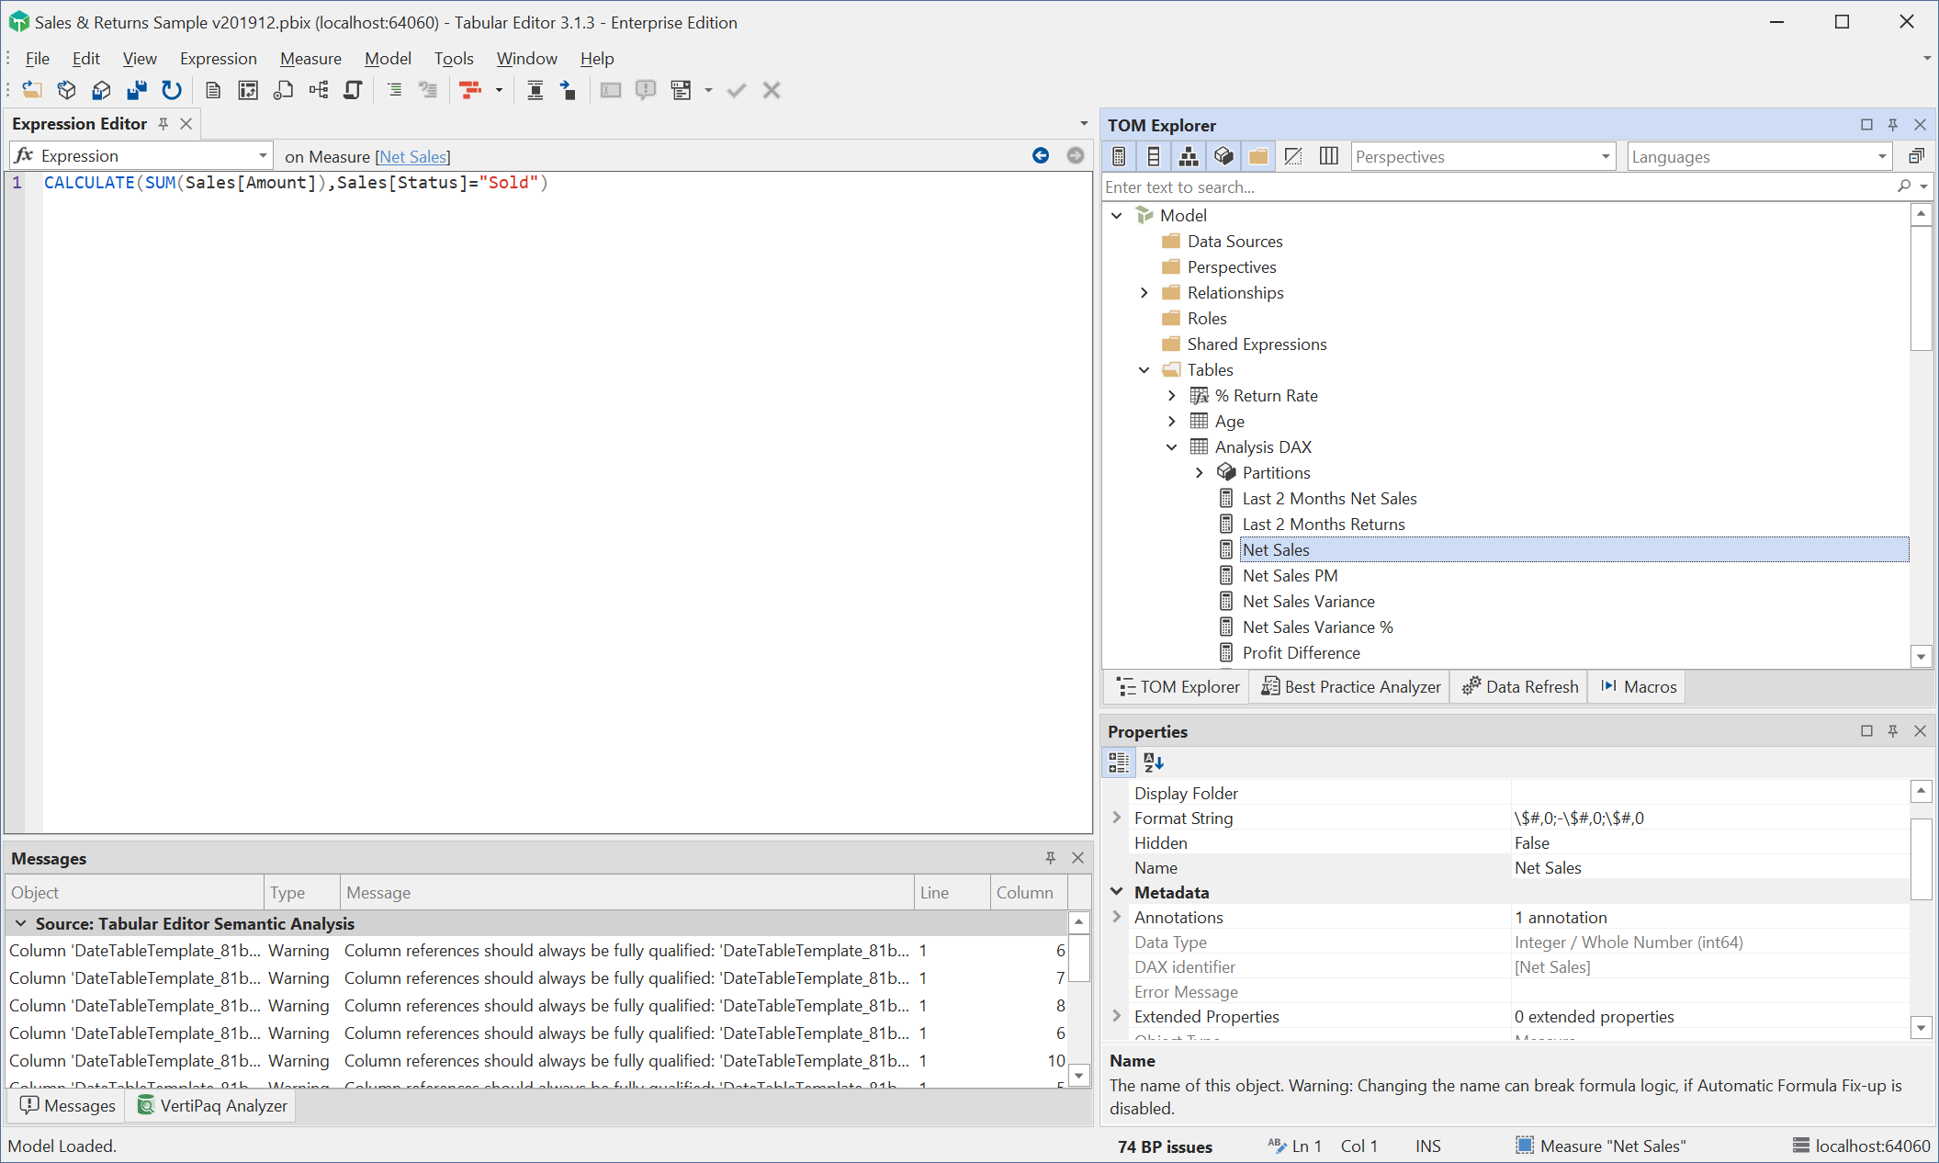Click the blue back navigation arrow
Screen dimensions: 1939x1163
[1040, 156]
